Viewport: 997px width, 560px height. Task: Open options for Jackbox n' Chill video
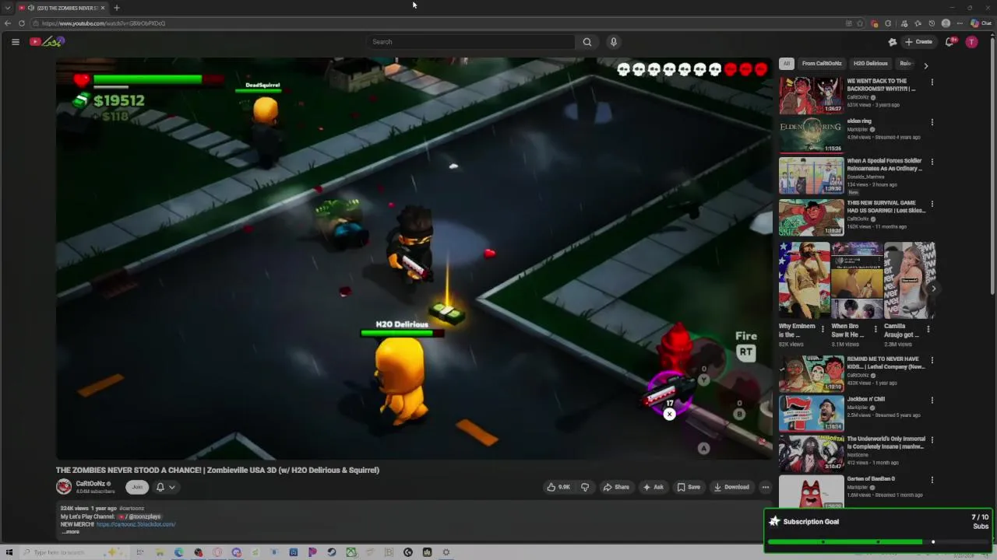coord(932,400)
